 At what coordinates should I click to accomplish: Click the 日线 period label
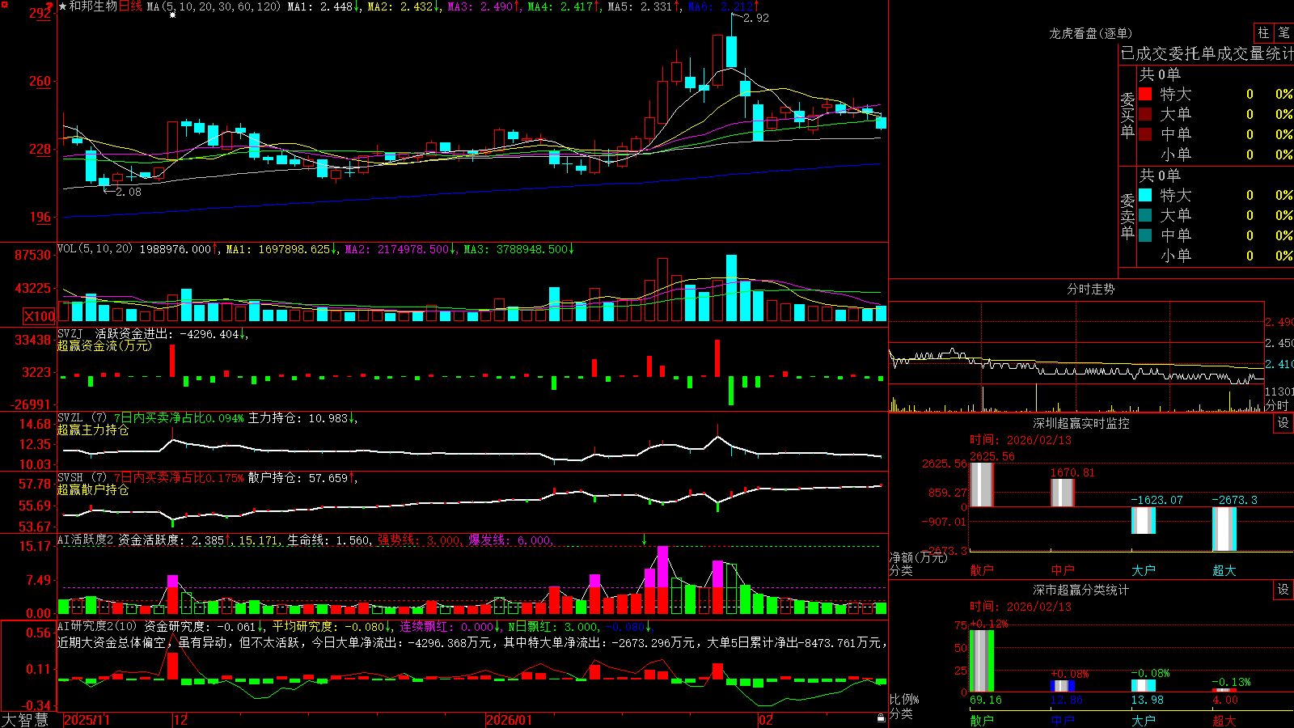(x=130, y=6)
